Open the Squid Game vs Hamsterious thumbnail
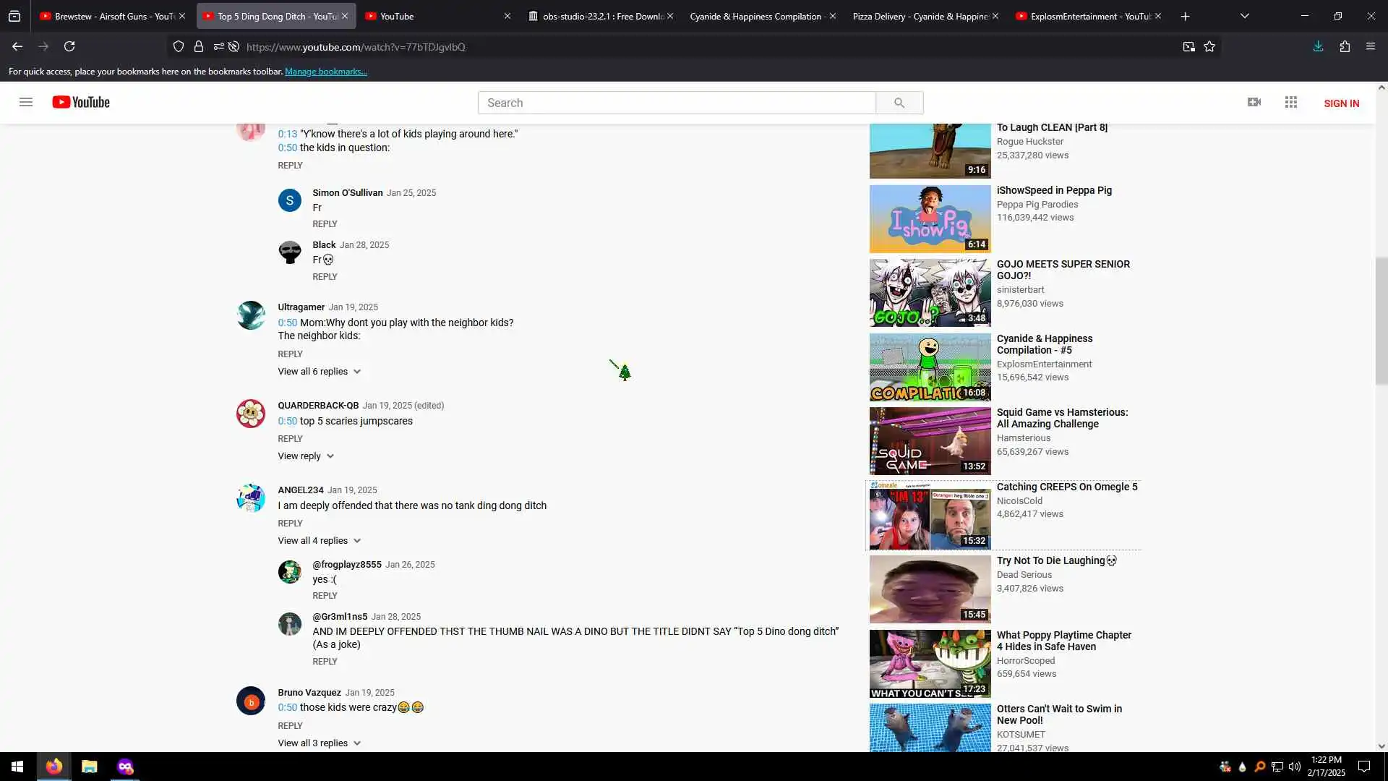The image size is (1388, 781). tap(930, 441)
